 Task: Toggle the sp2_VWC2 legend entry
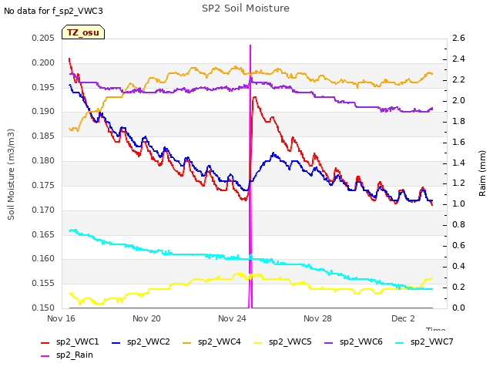coord(141,341)
